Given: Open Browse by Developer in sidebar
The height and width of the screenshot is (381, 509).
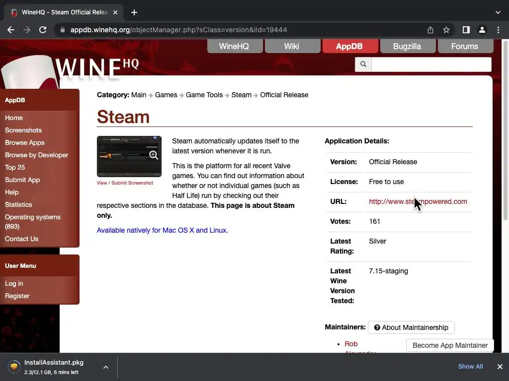Looking at the screenshot, I should (36, 155).
